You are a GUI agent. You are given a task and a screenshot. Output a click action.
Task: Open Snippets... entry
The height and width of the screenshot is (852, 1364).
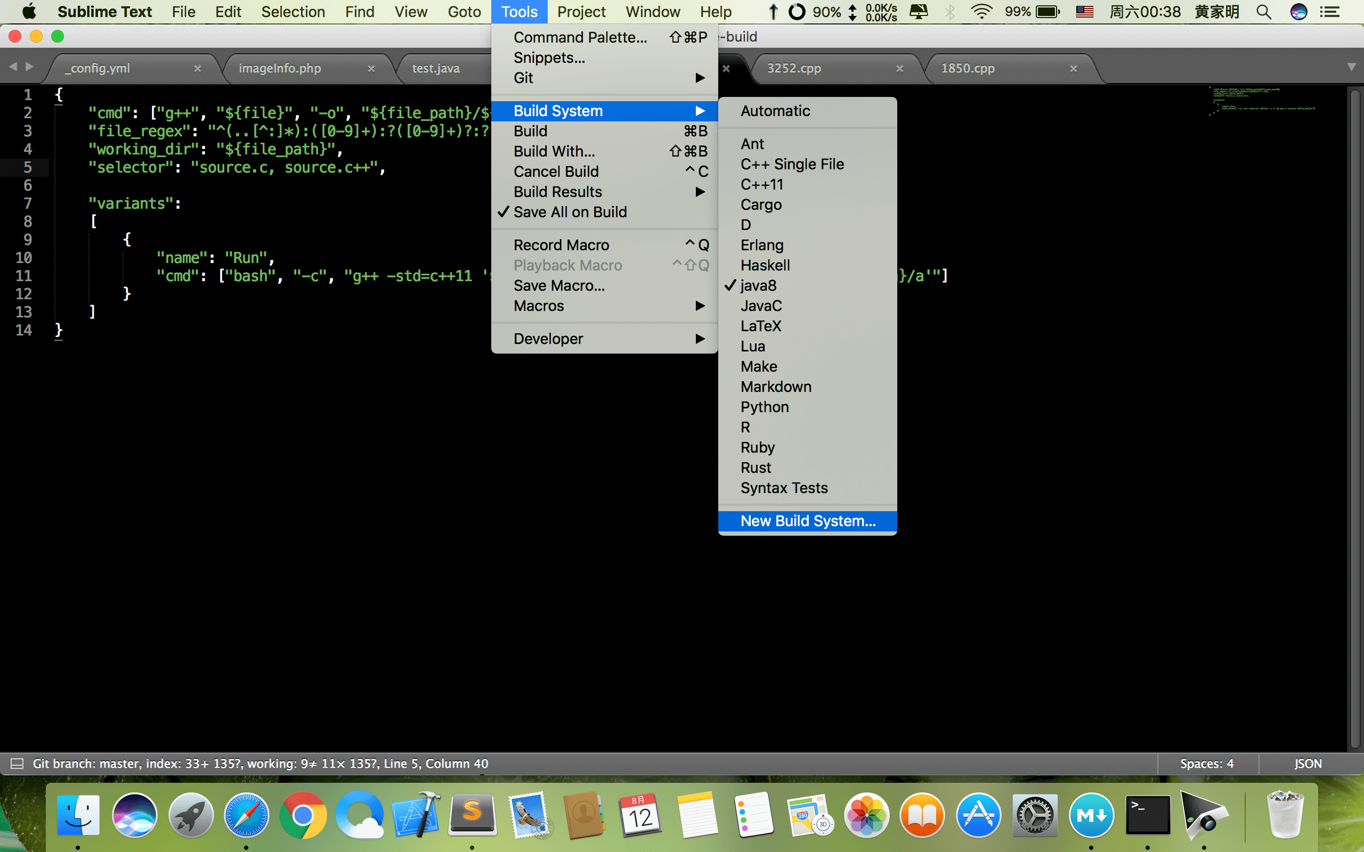(x=604, y=58)
